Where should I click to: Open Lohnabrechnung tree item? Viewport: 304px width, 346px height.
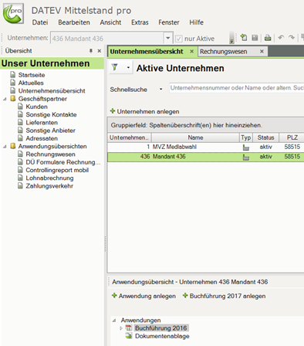tap(49, 178)
